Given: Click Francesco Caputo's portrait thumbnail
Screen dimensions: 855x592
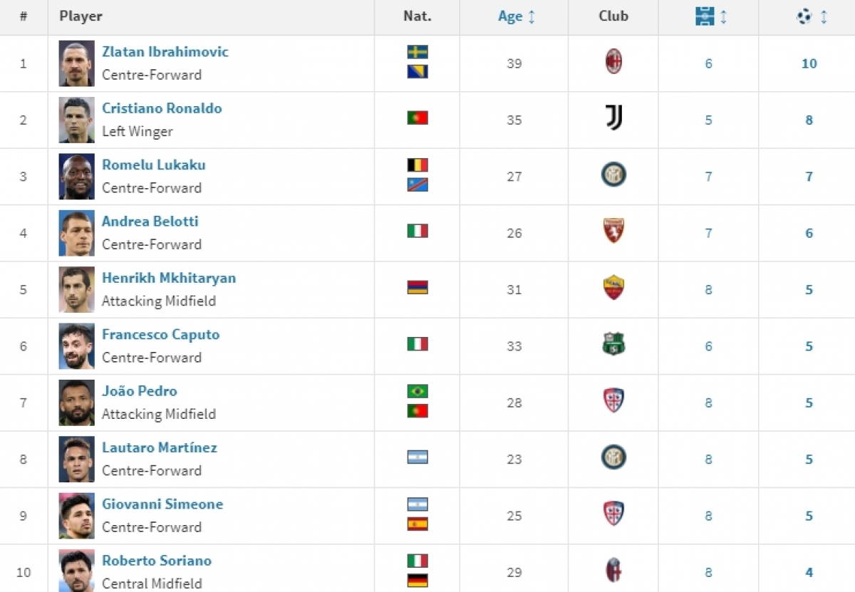Looking at the screenshot, I should pos(76,346).
